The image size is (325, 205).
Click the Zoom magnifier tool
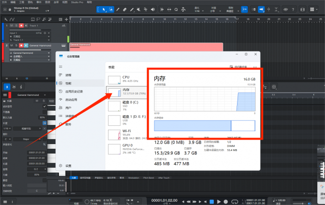click(x=176, y=10)
